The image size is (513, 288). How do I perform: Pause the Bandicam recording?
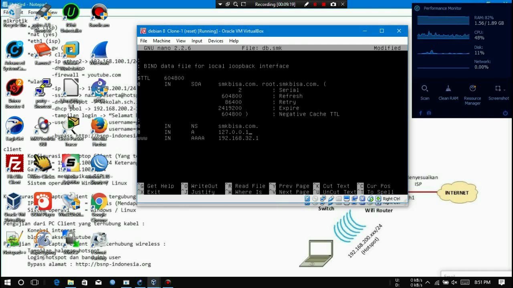click(315, 4)
